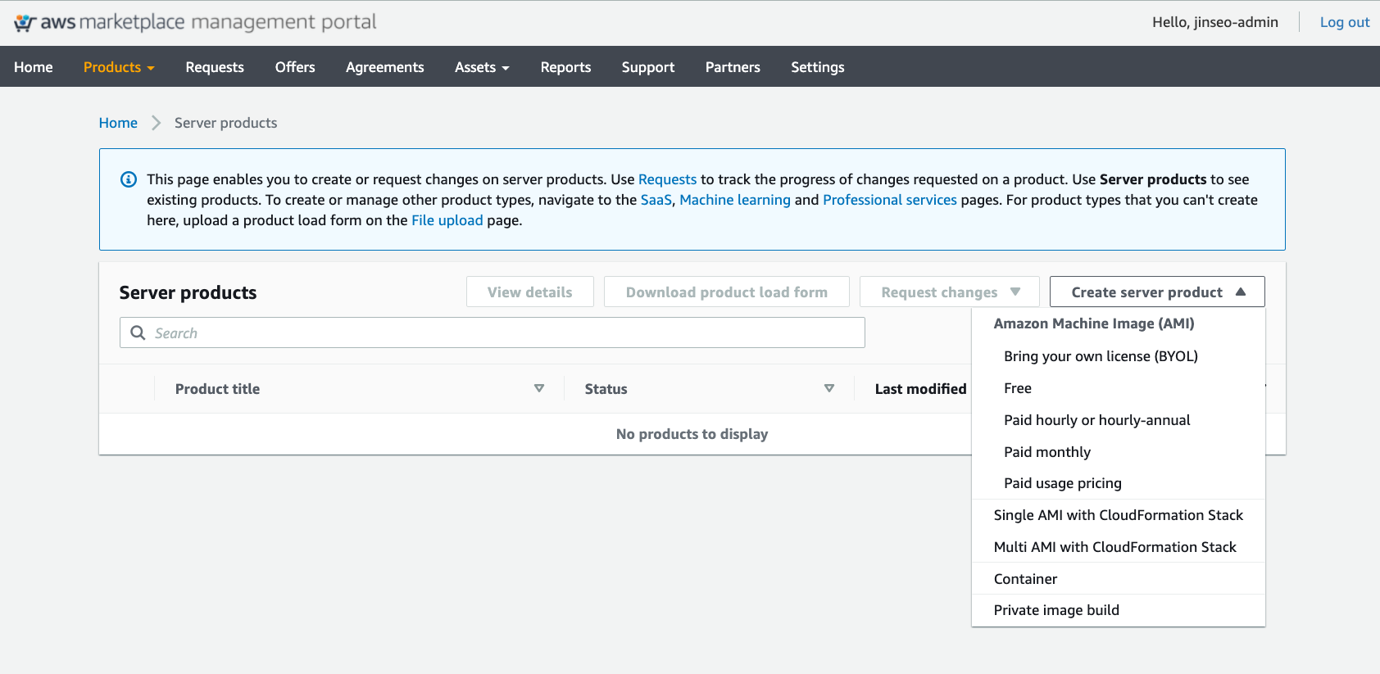Screen dimensions: 1380x674
Task: Open the Support navigation item
Action: pyautogui.click(x=648, y=67)
